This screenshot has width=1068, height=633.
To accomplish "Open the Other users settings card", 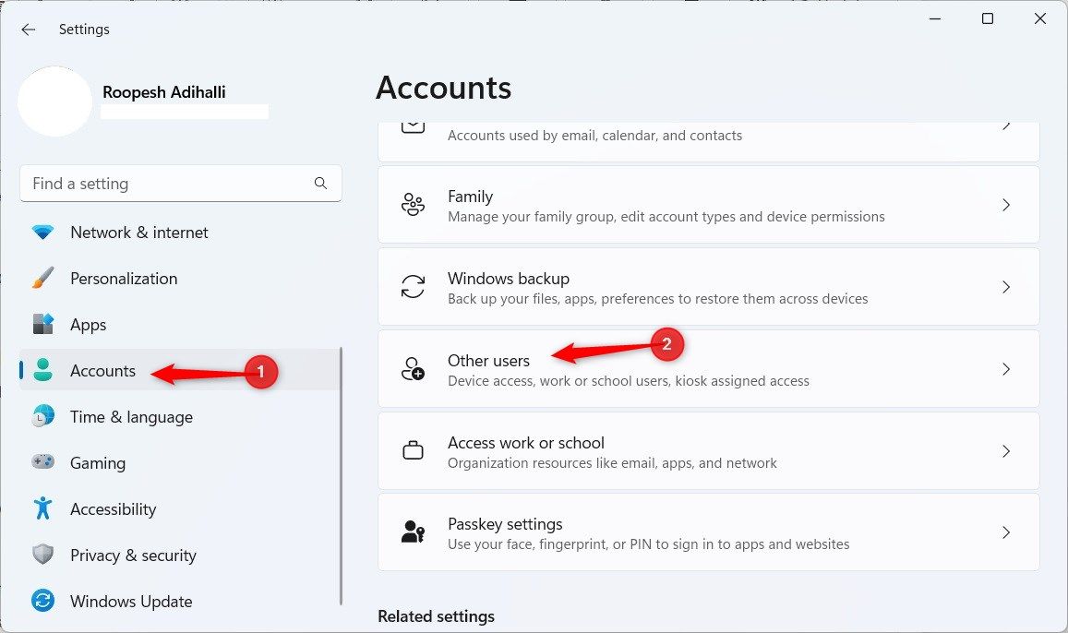I will (708, 369).
